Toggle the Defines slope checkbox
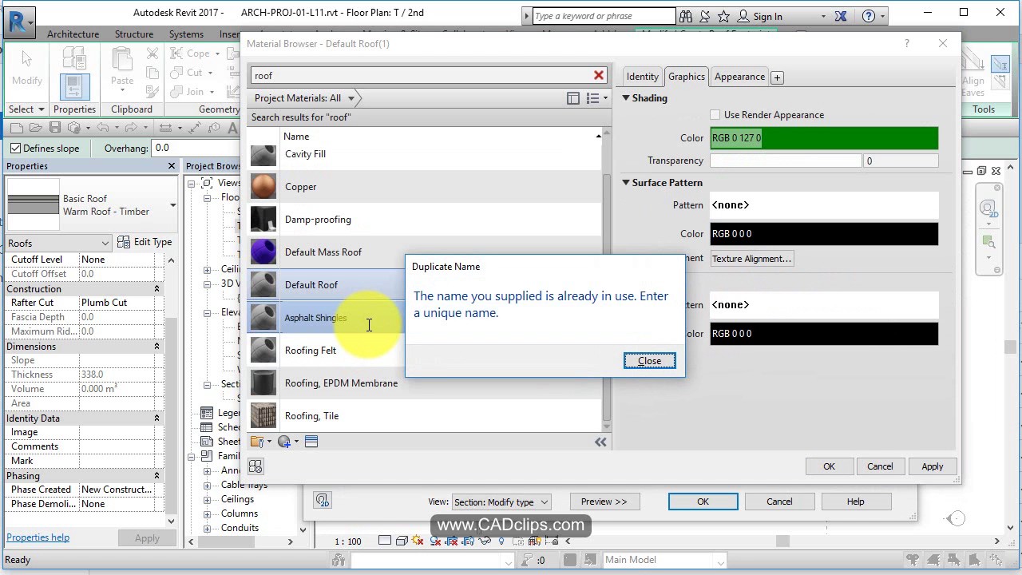 pos(15,148)
